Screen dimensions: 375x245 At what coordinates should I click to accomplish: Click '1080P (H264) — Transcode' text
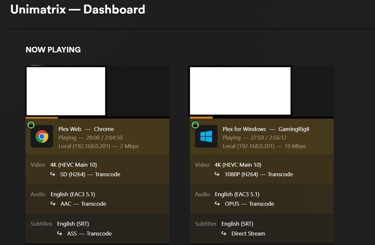click(x=258, y=174)
